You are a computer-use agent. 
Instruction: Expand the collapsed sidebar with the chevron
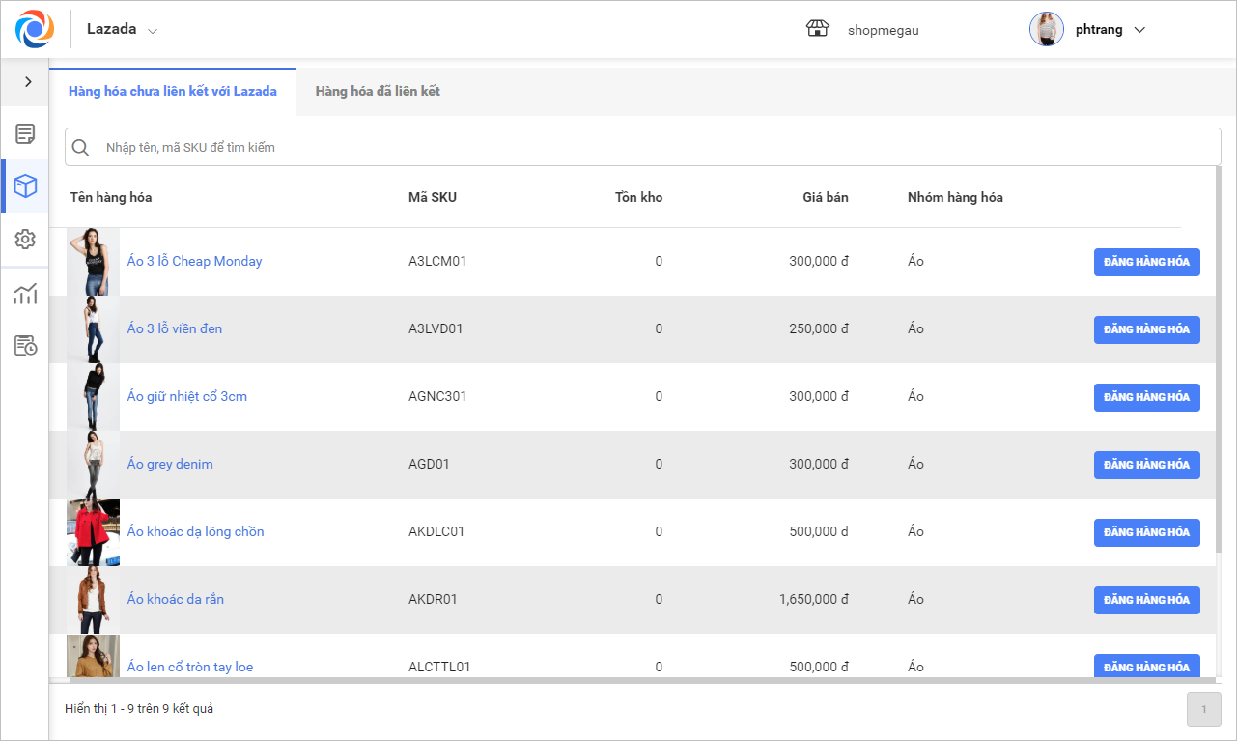pyautogui.click(x=28, y=82)
